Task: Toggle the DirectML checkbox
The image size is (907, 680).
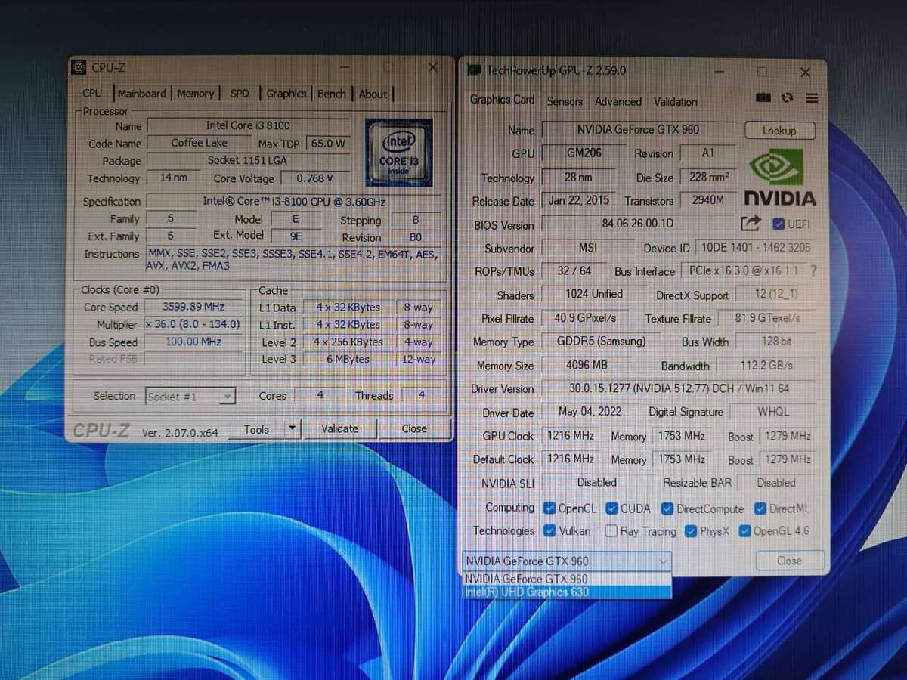Action: coord(760,508)
